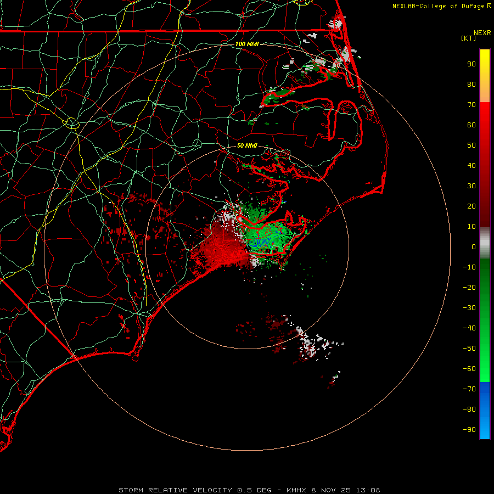Viewport: 494px width, 494px height.
Task: Click the NEXR label above the scale
Action: coord(482,33)
